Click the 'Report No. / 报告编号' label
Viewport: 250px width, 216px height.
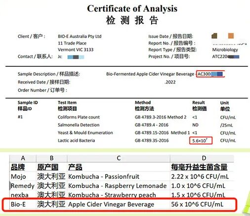tap(172, 43)
